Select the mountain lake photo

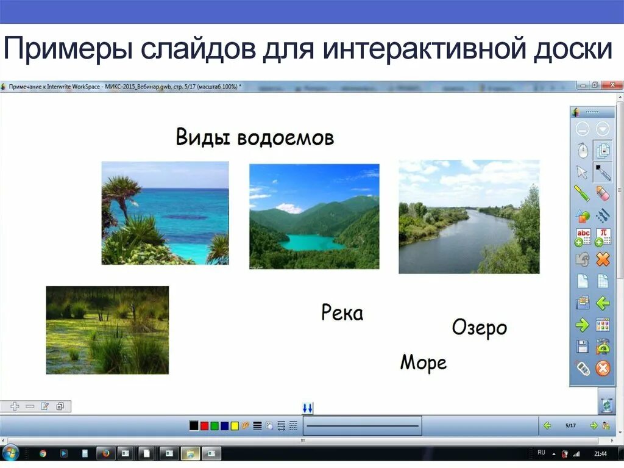tap(314, 216)
